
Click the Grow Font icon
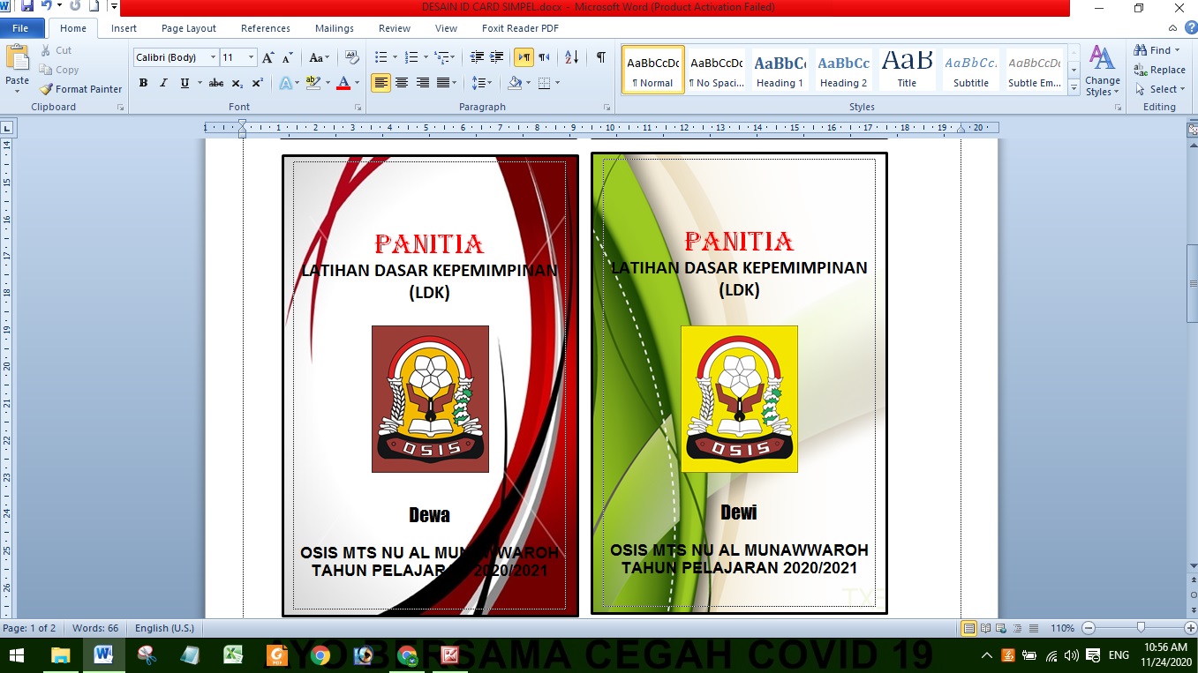pyautogui.click(x=268, y=57)
